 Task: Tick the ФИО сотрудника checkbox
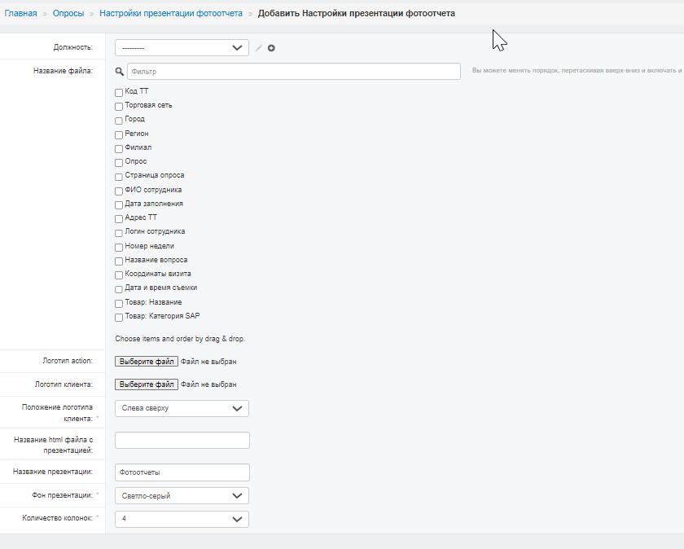[119, 191]
